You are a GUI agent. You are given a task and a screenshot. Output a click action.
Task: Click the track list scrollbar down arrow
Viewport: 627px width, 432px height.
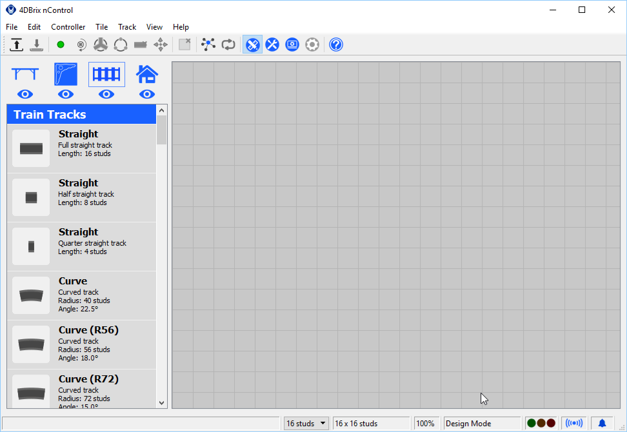point(161,403)
